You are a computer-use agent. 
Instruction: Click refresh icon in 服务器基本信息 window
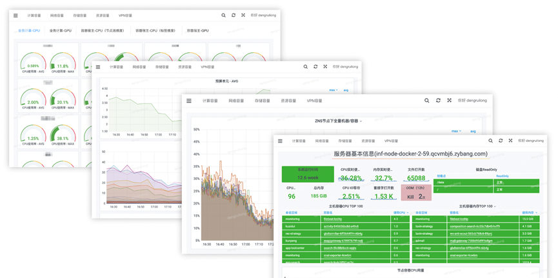(501, 141)
